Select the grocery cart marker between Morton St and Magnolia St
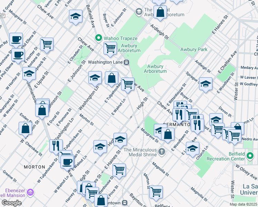The image size is (258, 207). (x=156, y=193)
